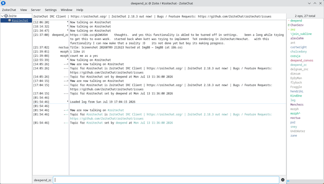Screen dimensions: 324x184
Task: Collapse the Zoite server tree node
Action: 2,16
